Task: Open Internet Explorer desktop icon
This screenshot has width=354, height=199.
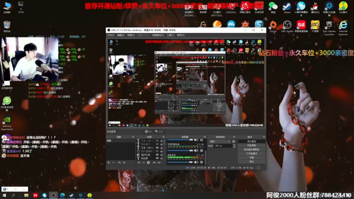Action: coord(343,28)
